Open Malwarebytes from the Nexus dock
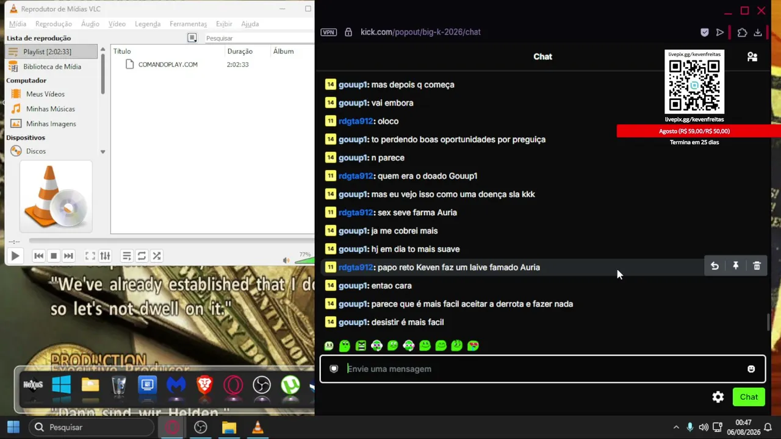The height and width of the screenshot is (439, 781). point(176,385)
